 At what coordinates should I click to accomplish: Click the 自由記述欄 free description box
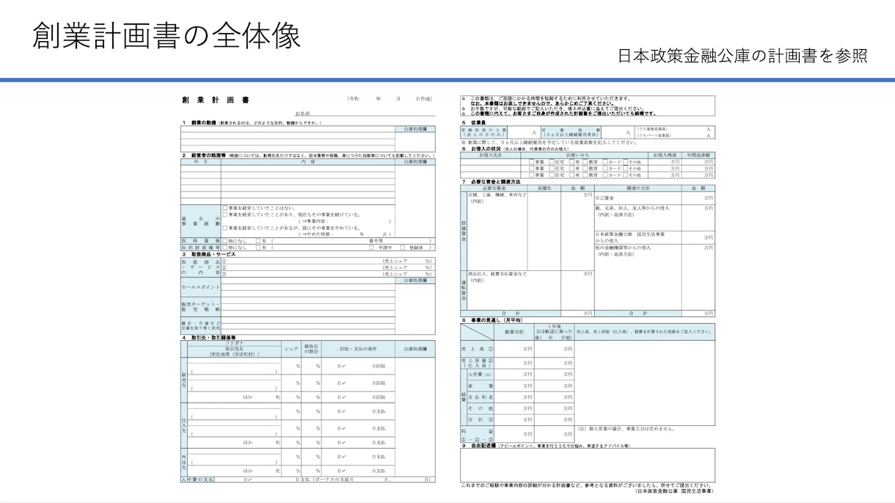[588, 465]
